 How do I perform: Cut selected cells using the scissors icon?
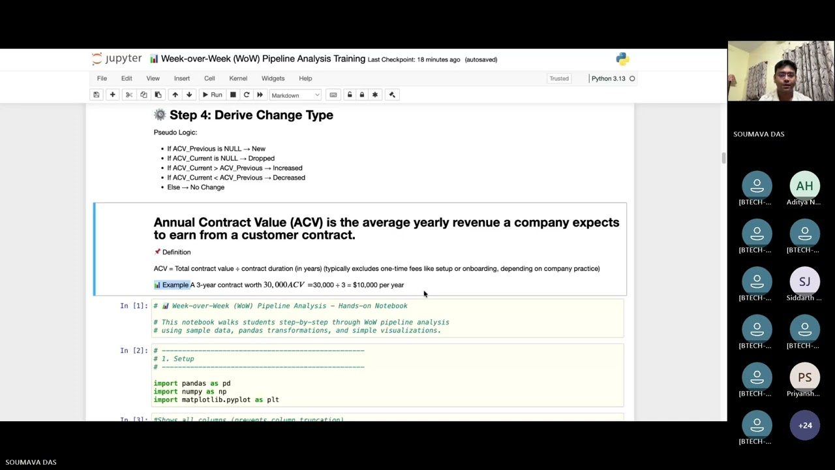[129, 95]
